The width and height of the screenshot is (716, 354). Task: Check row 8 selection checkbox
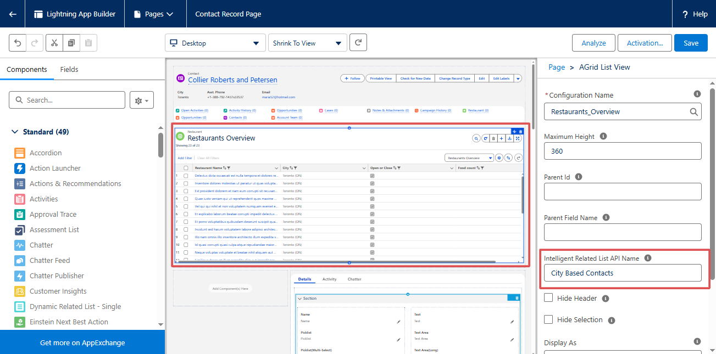tap(186, 229)
